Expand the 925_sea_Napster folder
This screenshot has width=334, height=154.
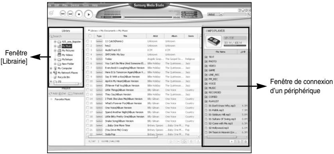coord(55,42)
